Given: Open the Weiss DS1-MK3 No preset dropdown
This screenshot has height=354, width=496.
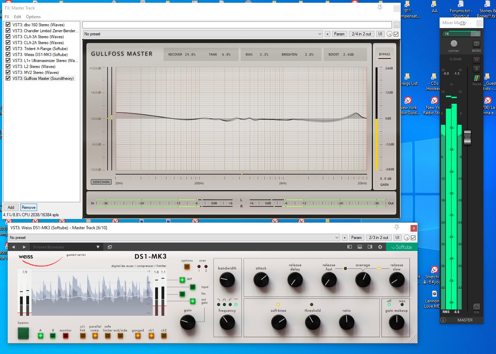Looking at the screenshot, I should (x=174, y=238).
